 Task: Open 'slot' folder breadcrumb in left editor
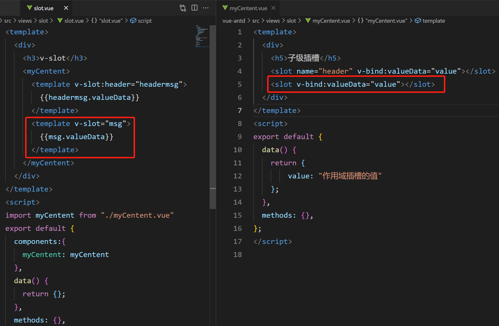[43, 21]
